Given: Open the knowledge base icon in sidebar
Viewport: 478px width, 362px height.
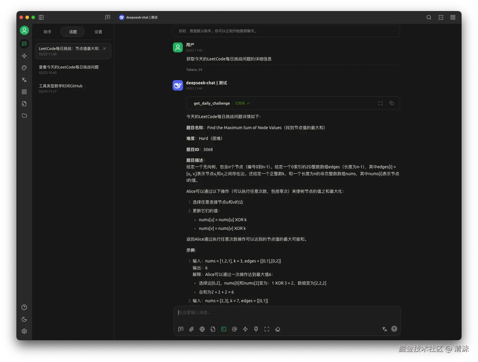Looking at the screenshot, I should (24, 104).
